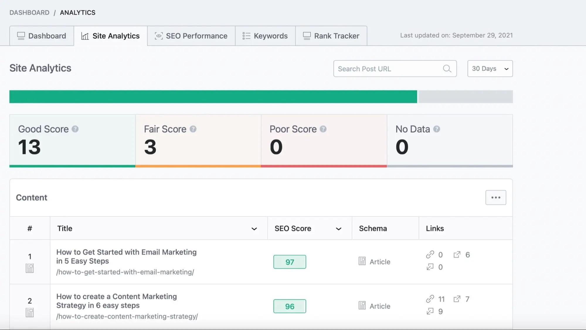Open the Content table options menu
The image size is (586, 330).
[x=495, y=197]
